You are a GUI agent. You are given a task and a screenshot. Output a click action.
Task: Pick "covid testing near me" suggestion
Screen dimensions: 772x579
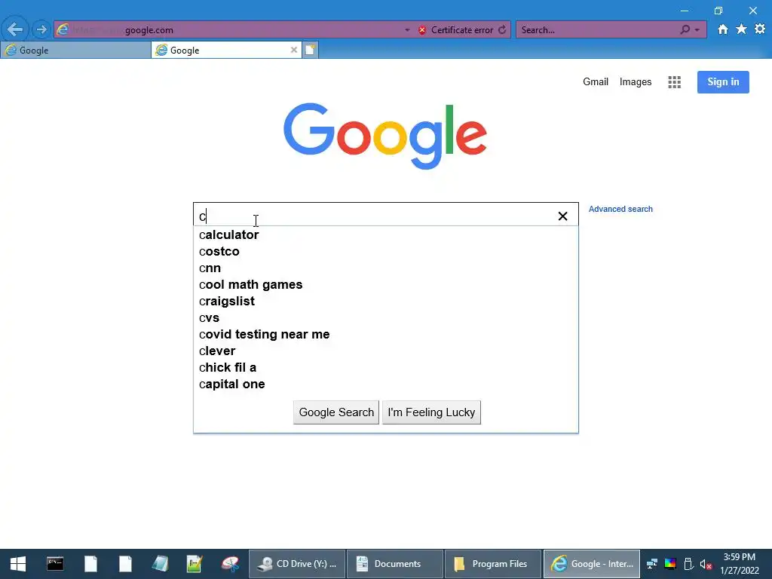[x=385, y=334]
